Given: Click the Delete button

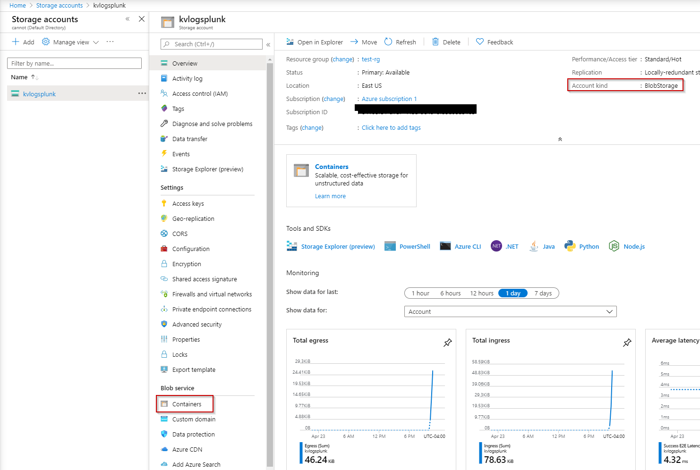Looking at the screenshot, I should pos(446,42).
